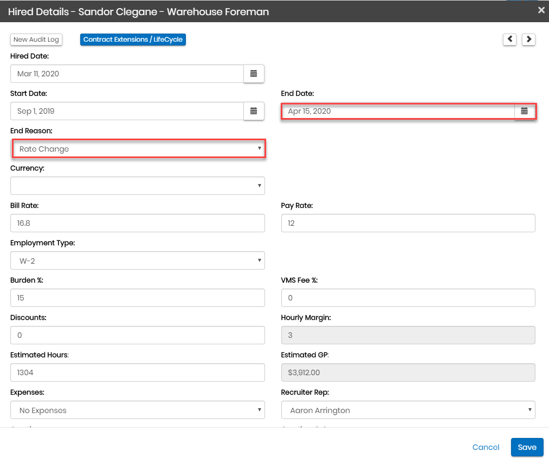Screen dimensions: 549x458
Task: Select the Recruiter Rep dropdown
Action: 408,410
